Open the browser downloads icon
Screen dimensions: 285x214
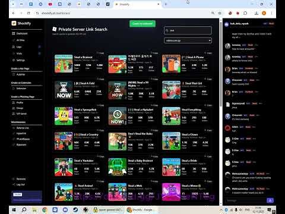pyautogui.click(x=256, y=13)
